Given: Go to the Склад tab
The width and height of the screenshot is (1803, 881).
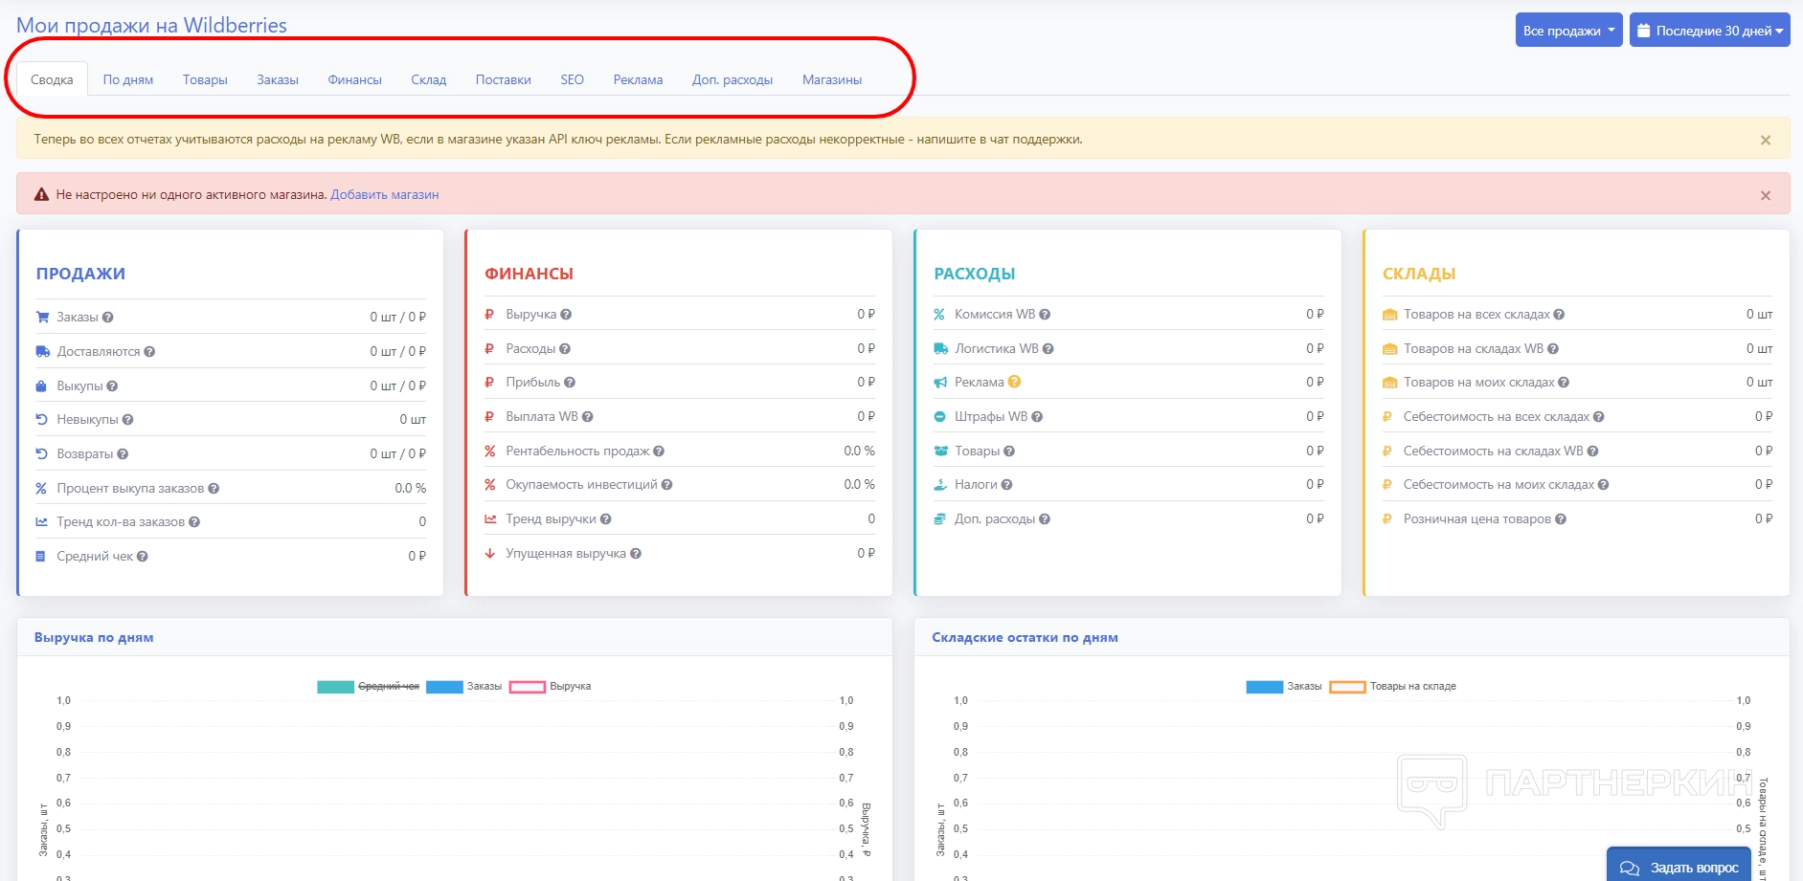Looking at the screenshot, I should (429, 79).
